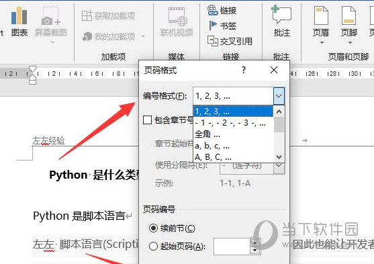374x264 pixels.
Task: Click the ruler indent marker
Action: (32, 75)
